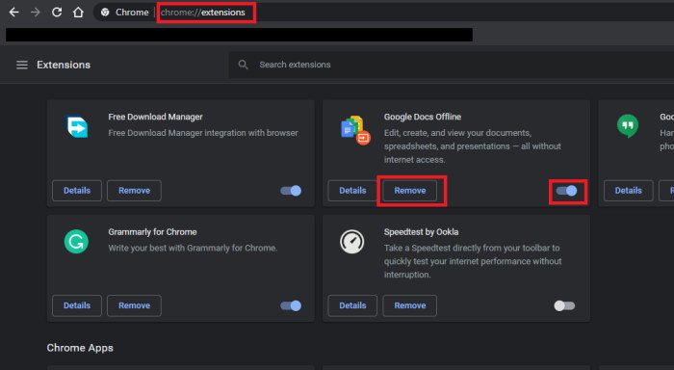Open Details for Grammarly for Chrome
The image size is (674, 370).
click(x=77, y=305)
